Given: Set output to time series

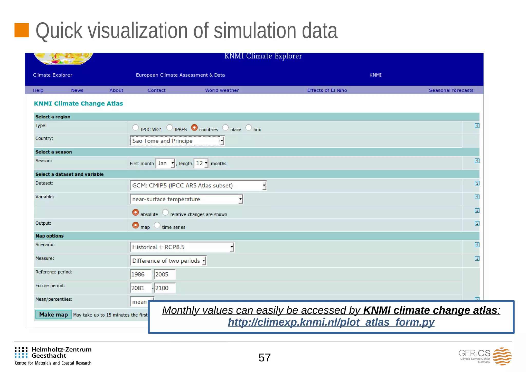Looking at the screenshot, I should (x=157, y=225).
